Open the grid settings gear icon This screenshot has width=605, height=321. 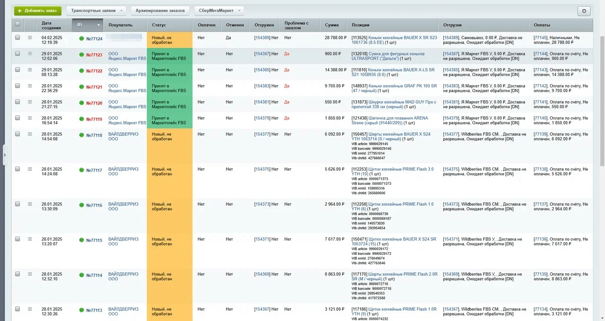(x=584, y=11)
